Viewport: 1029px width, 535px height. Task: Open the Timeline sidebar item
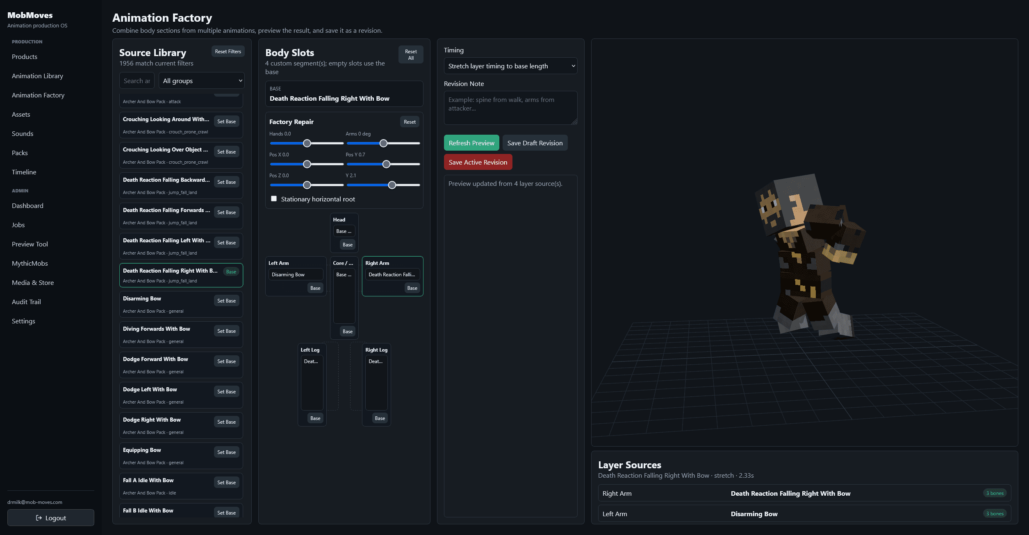[24, 172]
